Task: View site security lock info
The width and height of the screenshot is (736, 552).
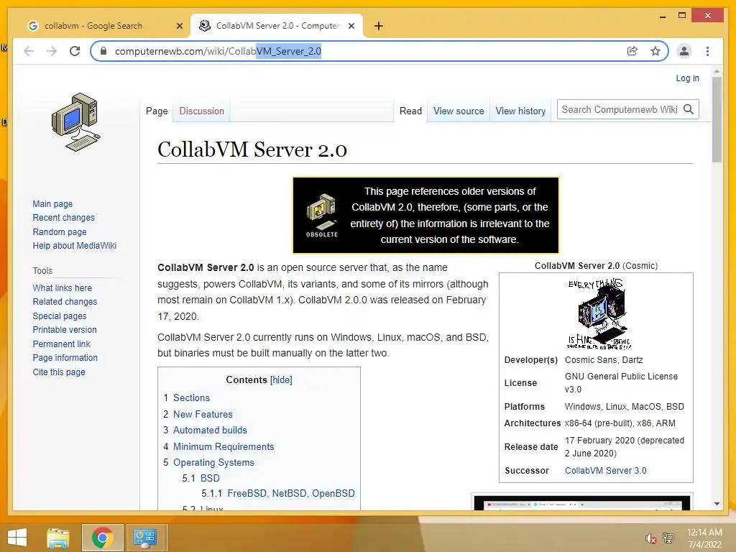Action: coord(103,51)
